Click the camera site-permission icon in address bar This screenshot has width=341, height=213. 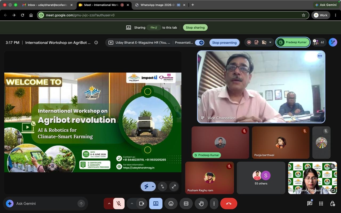[41, 15]
